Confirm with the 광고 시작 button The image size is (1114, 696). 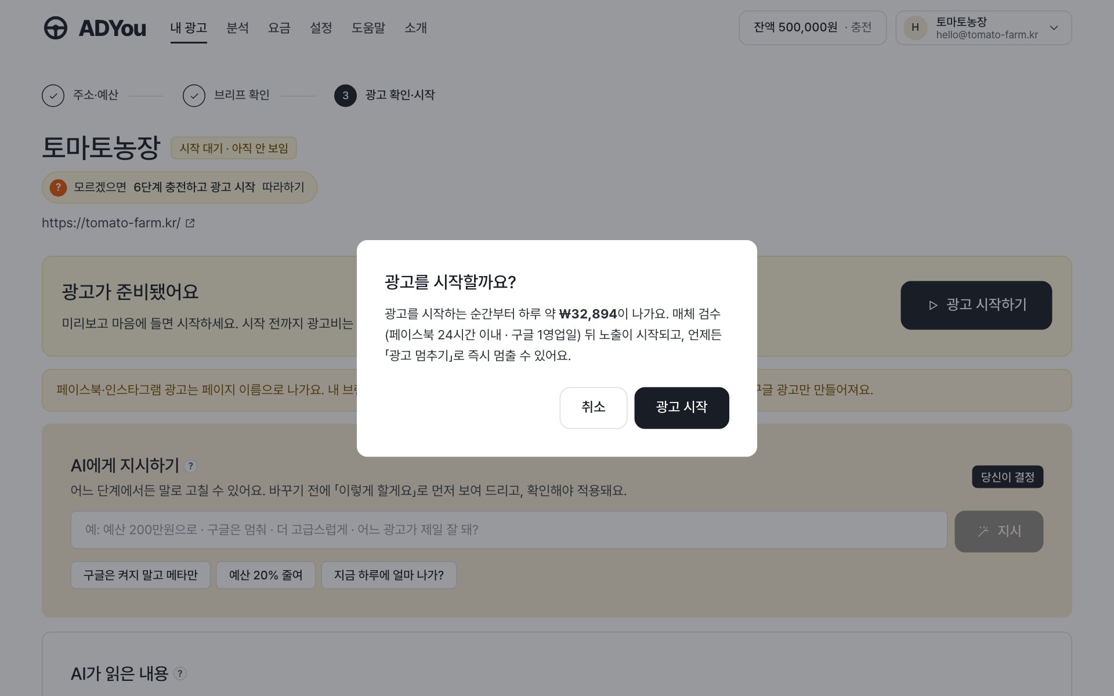click(682, 408)
